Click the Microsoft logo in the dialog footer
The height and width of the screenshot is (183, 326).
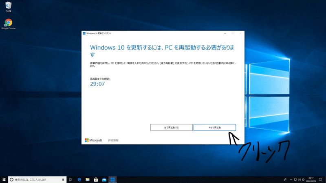[93, 140]
